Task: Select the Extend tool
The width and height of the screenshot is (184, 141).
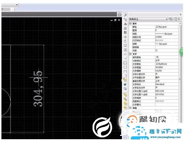Action: coord(125,59)
